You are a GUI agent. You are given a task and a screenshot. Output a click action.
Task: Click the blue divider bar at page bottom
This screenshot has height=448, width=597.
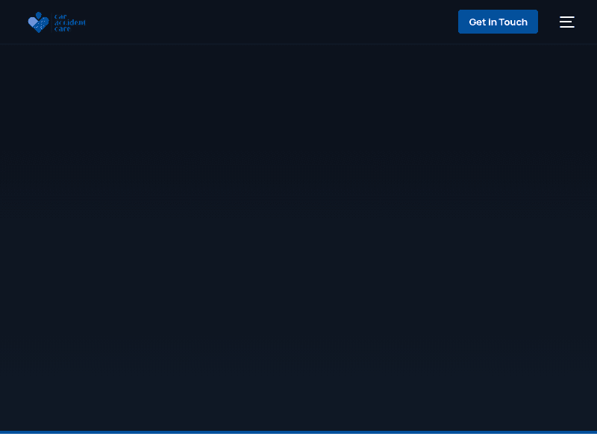[x=298, y=432]
